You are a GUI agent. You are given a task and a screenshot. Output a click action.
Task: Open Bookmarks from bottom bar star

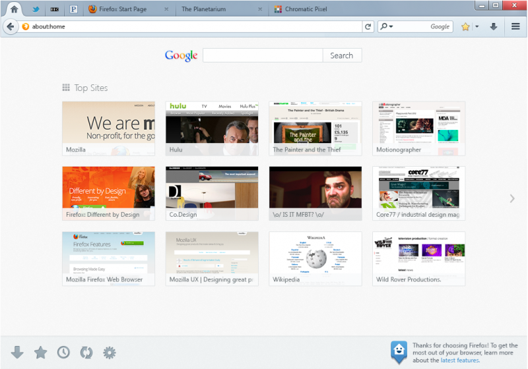pos(40,352)
